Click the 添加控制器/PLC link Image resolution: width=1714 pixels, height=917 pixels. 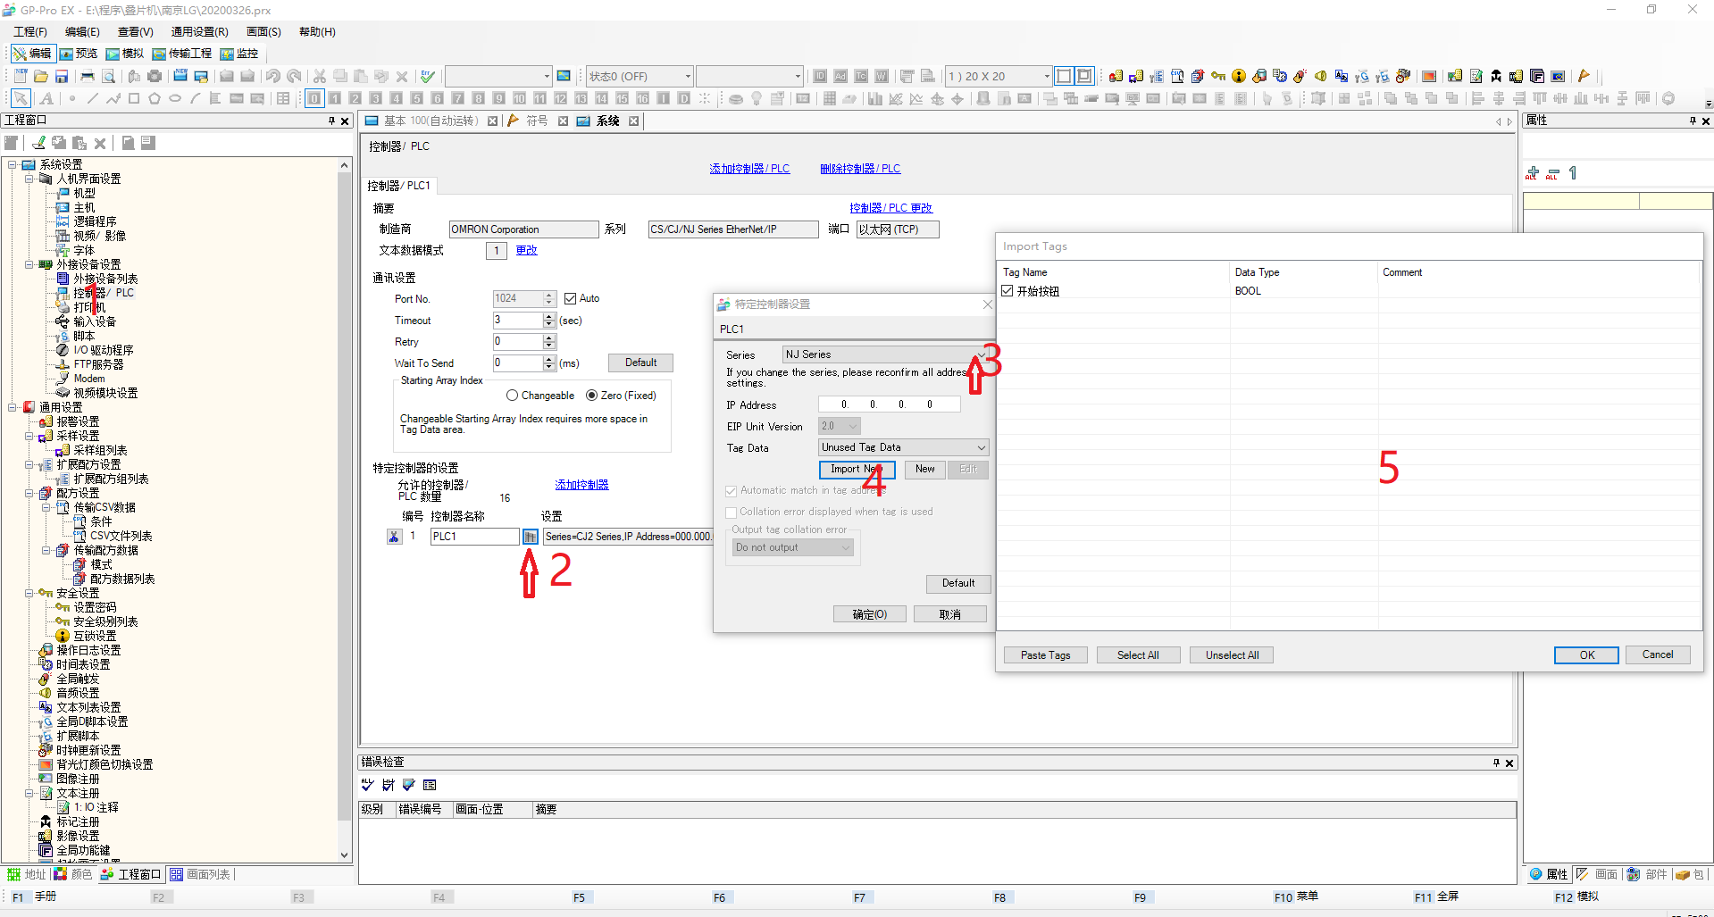[x=749, y=169]
